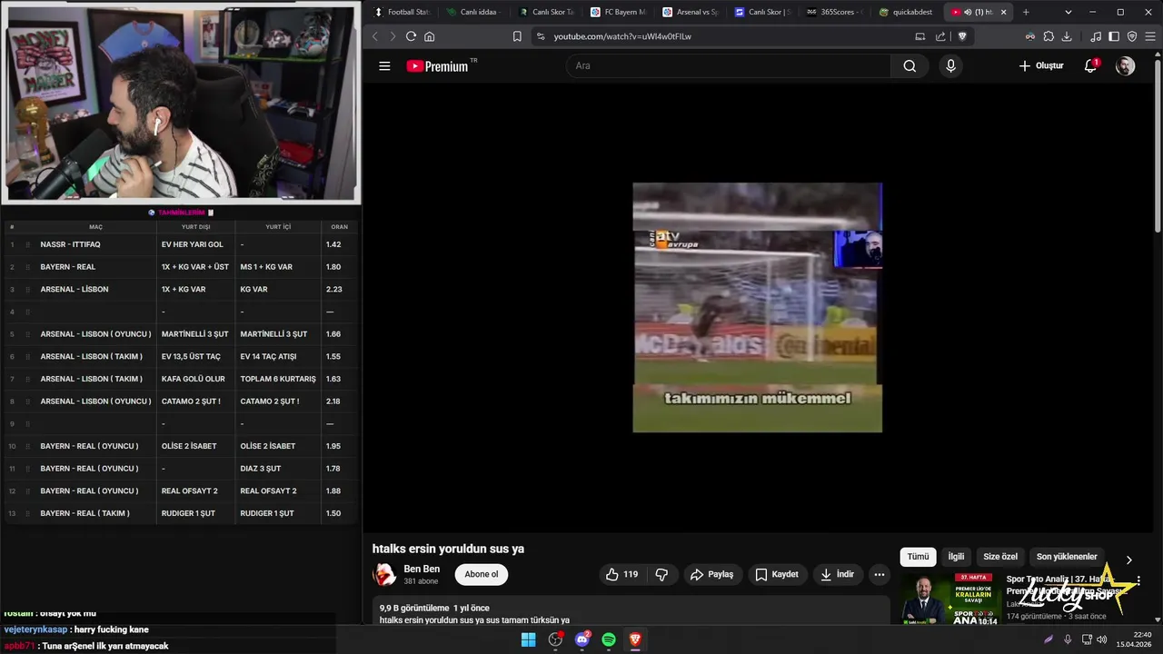This screenshot has width=1163, height=654.
Task: Click the YouTube search input field
Action: (x=729, y=65)
